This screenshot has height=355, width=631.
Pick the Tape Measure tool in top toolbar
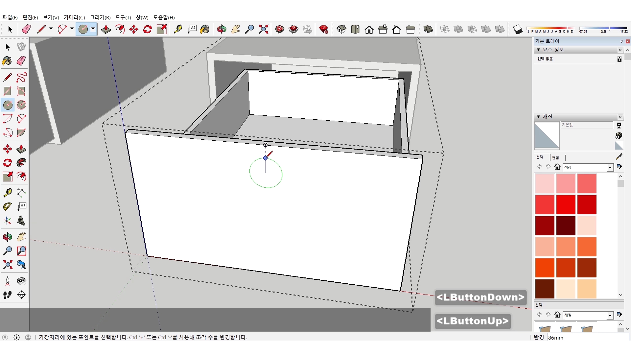coord(178,29)
